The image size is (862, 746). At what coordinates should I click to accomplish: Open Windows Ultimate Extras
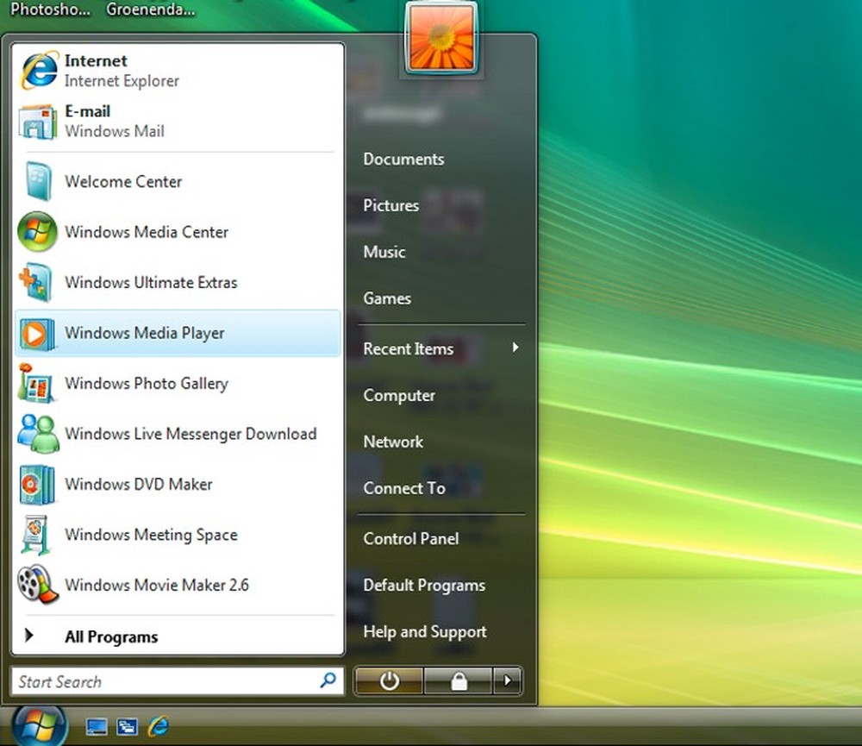(x=152, y=282)
